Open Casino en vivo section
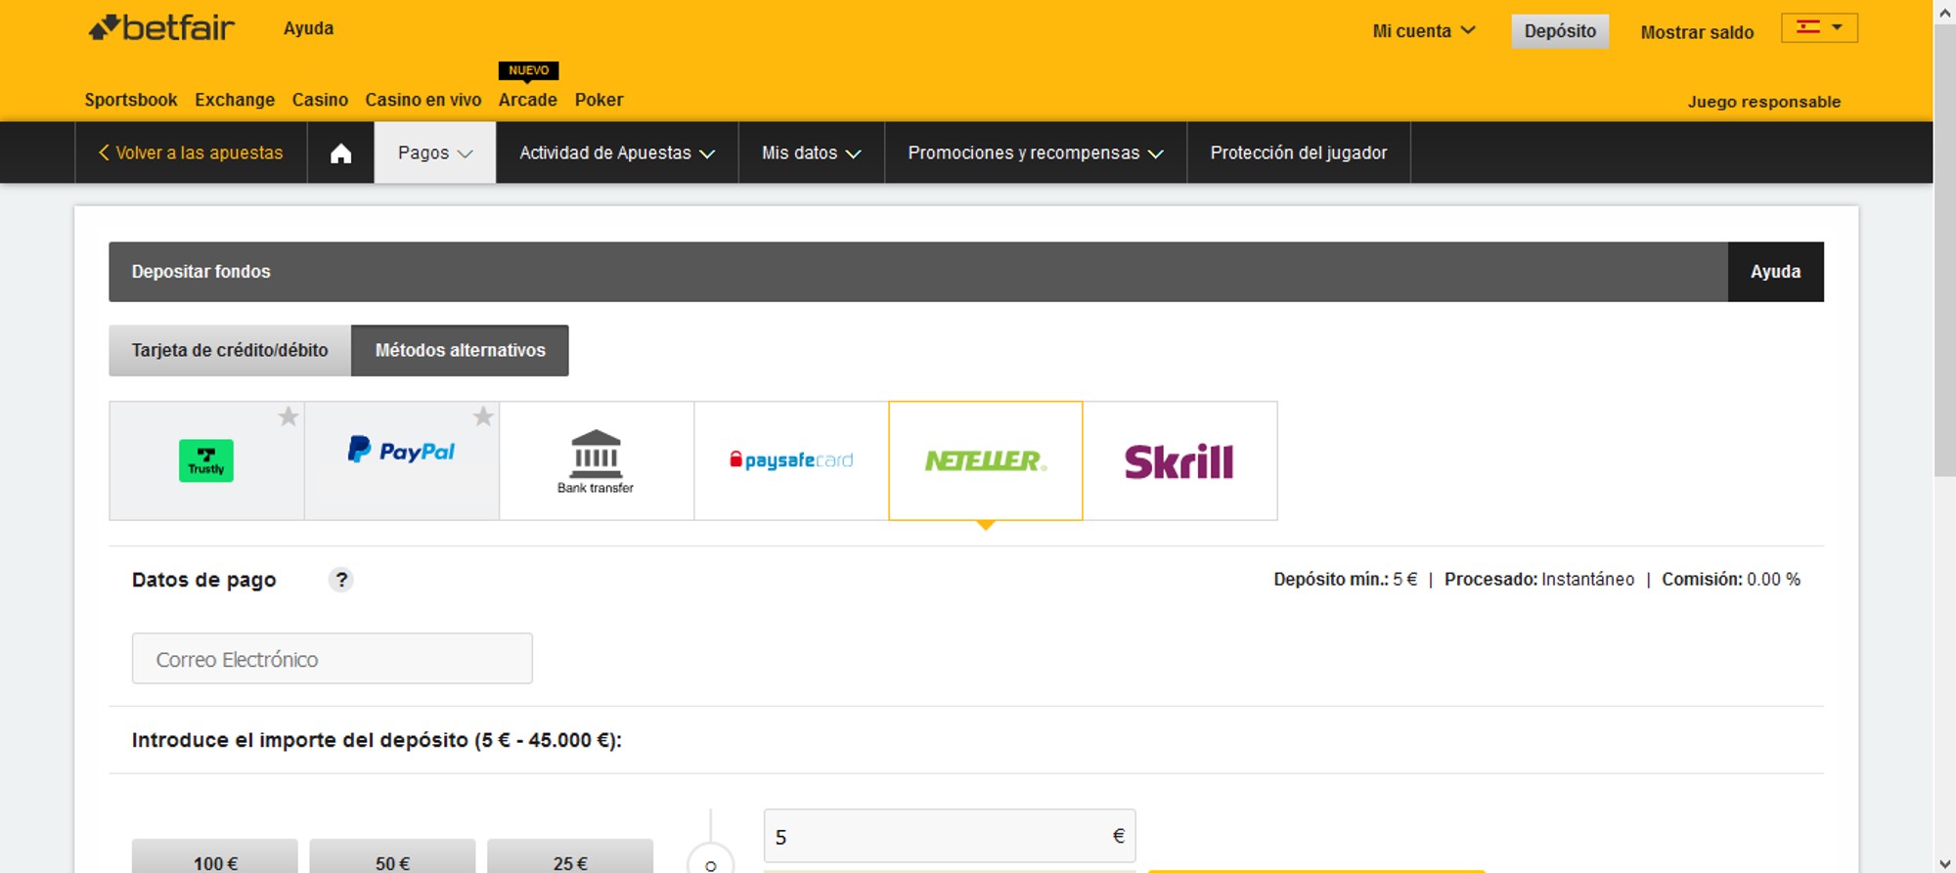 click(423, 100)
